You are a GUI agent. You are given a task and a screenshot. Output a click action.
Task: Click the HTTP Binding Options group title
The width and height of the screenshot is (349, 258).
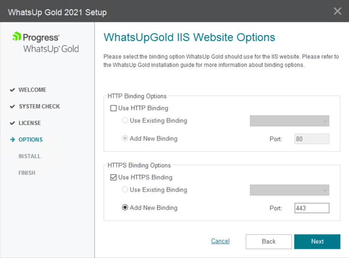(x=137, y=96)
